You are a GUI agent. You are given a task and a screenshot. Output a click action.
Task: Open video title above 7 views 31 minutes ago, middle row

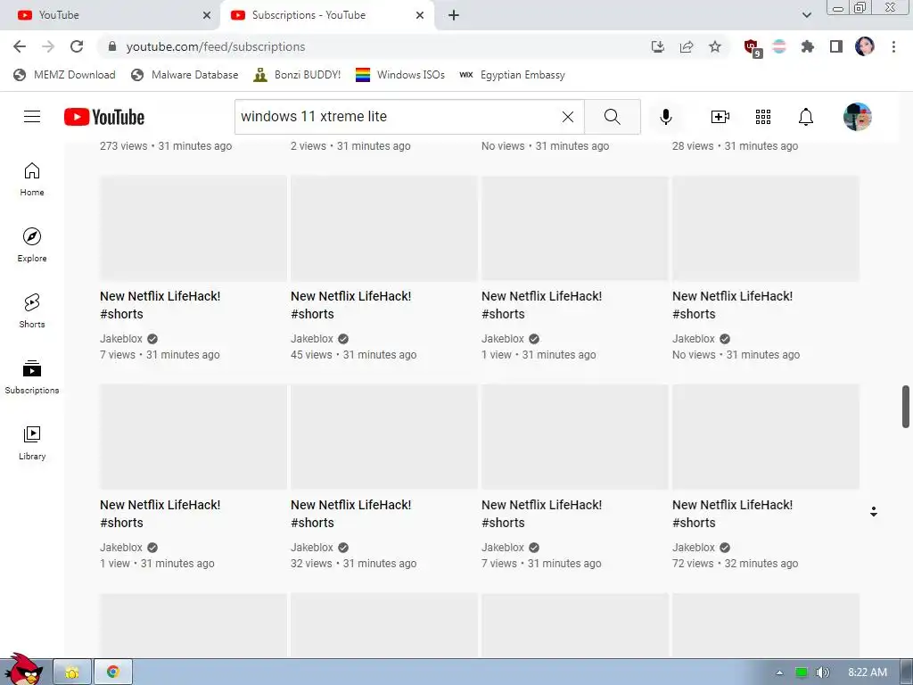(x=160, y=305)
